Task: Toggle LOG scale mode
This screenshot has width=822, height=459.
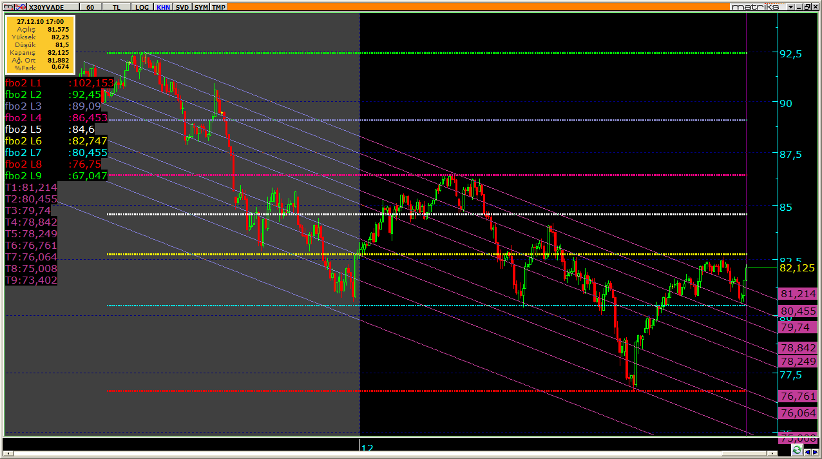Action: coord(142,6)
